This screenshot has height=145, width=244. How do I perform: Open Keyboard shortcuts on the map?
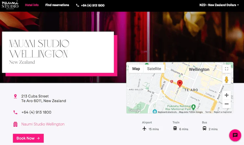(x=167, y=112)
